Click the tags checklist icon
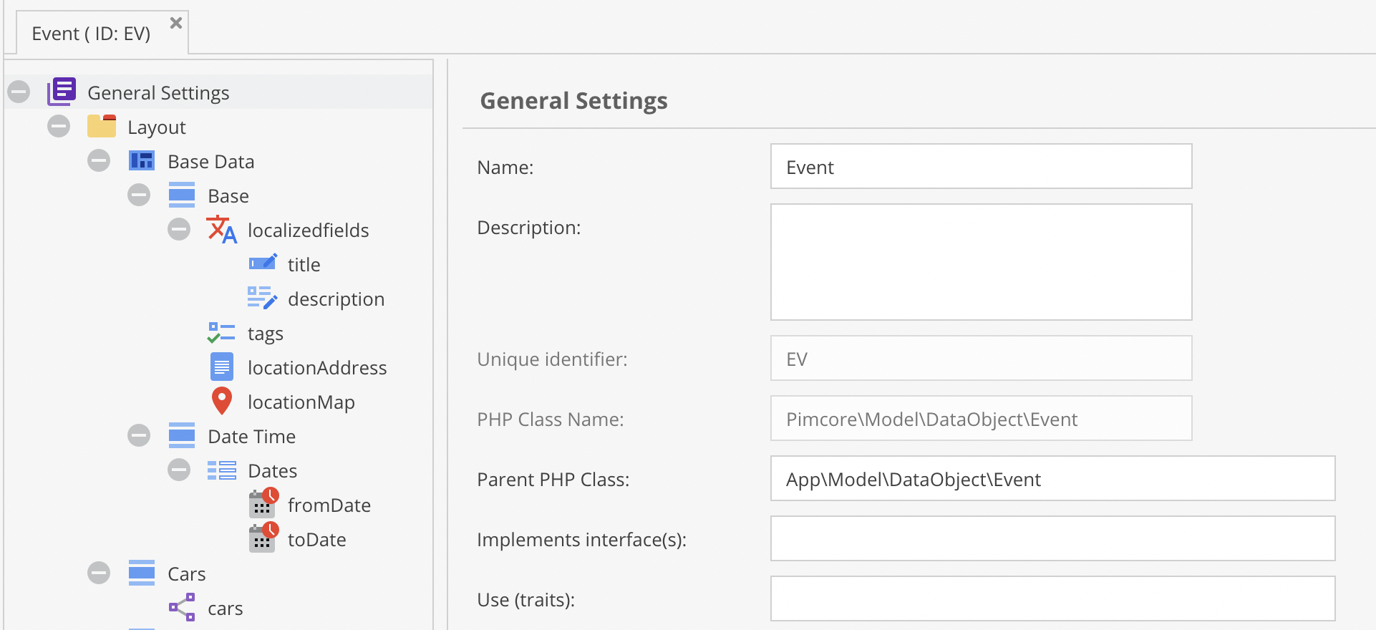This screenshot has width=1376, height=630. tap(221, 333)
